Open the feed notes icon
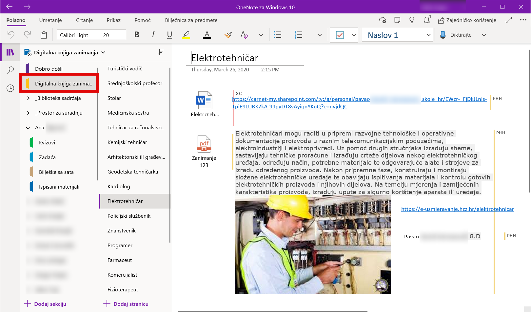Image resolution: width=531 pixels, height=312 pixels. coord(397,20)
